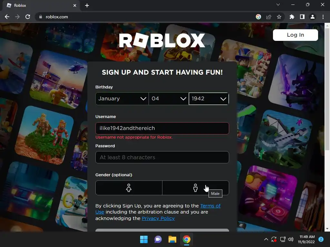Open the volume speaker tray icon
The height and width of the screenshot is (247, 330).
[291, 239]
